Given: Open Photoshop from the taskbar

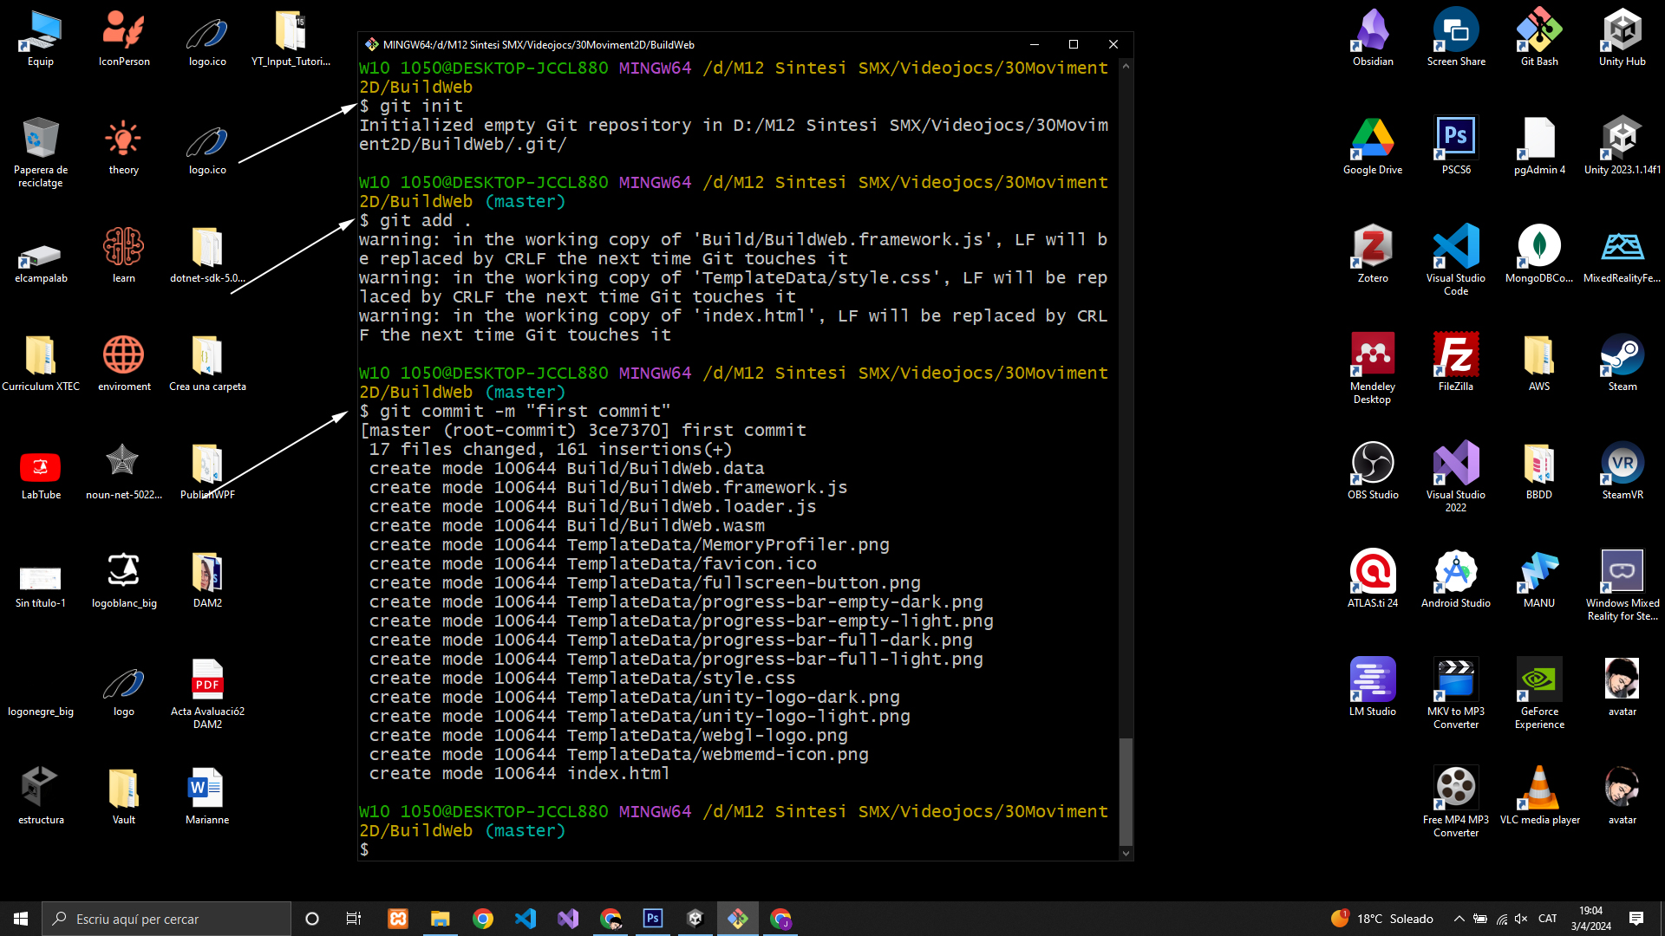Looking at the screenshot, I should click(652, 919).
